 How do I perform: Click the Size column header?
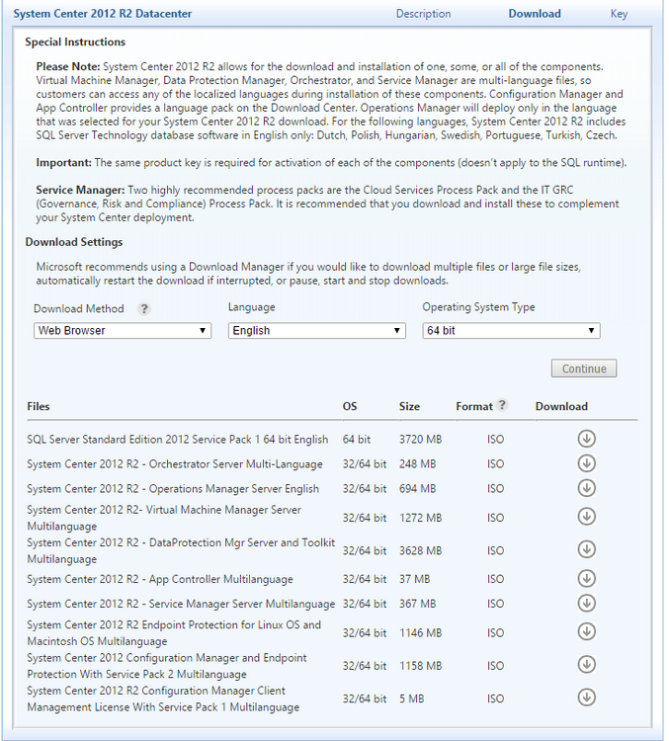[409, 406]
